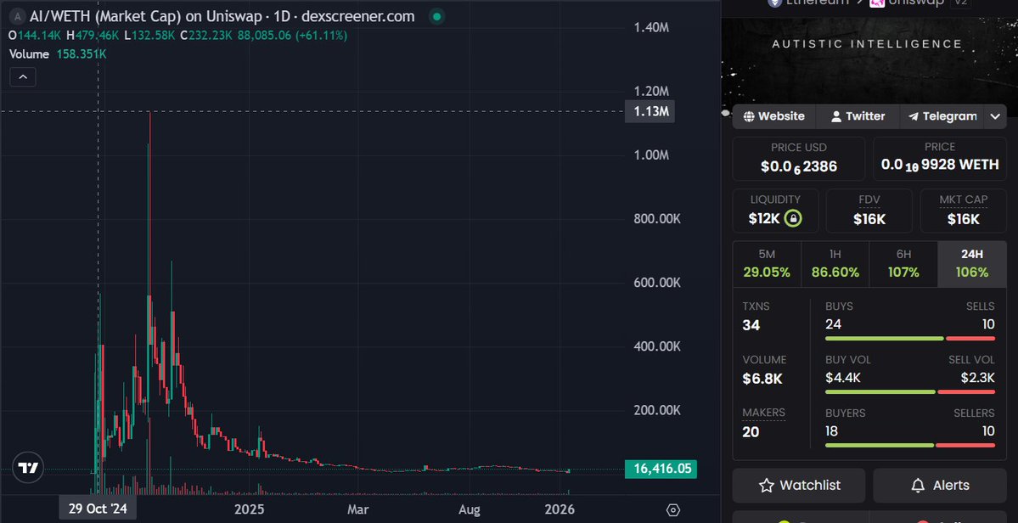Click the 106% 24H change value

pyautogui.click(x=972, y=273)
